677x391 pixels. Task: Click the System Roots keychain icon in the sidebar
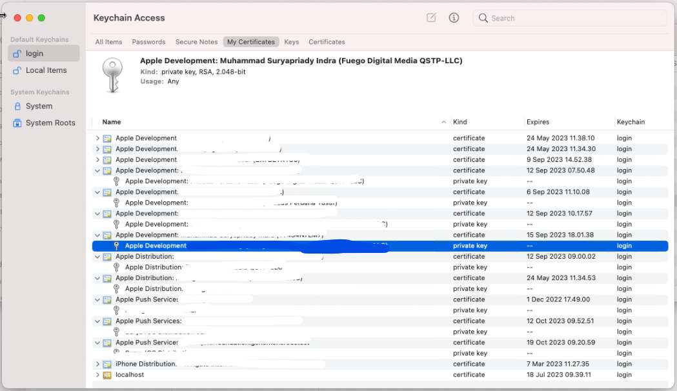pyautogui.click(x=17, y=123)
